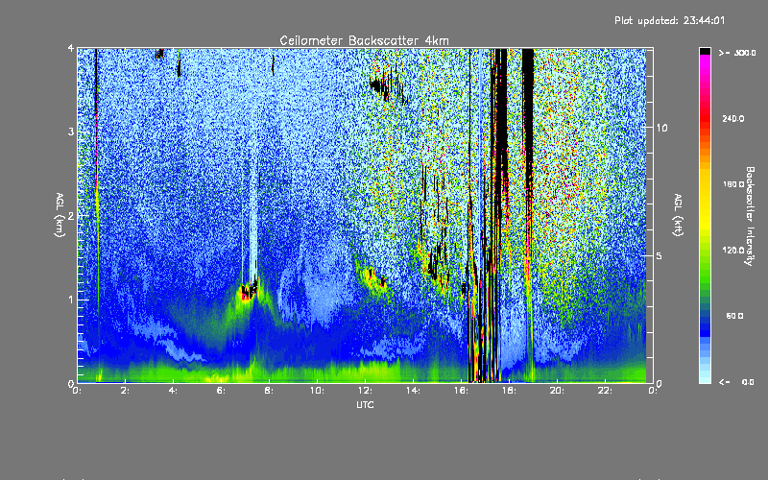The width and height of the screenshot is (768, 480).
Task: Click the "18:" UTC hour tick label
Action: 509,391
